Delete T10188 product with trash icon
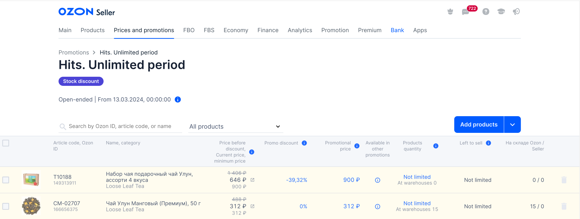580x219 pixels. pyautogui.click(x=564, y=180)
